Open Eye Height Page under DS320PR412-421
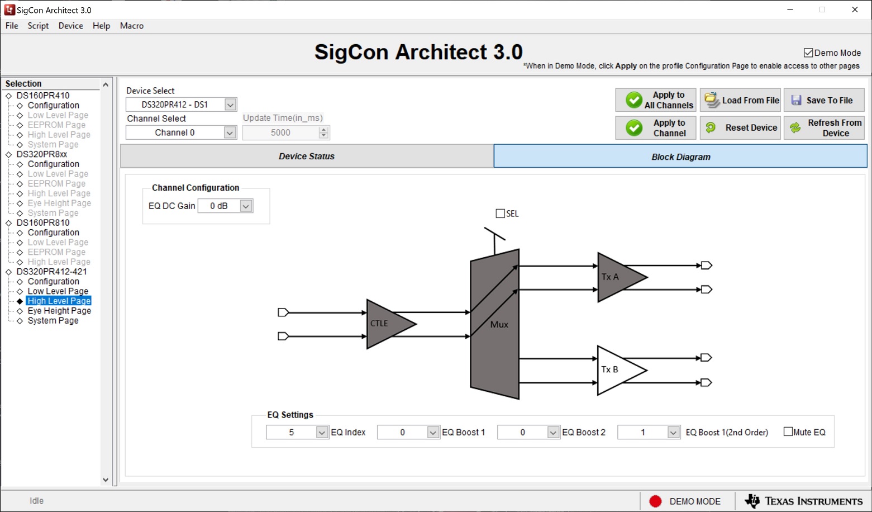Screen dimensions: 872x512 tap(59, 311)
